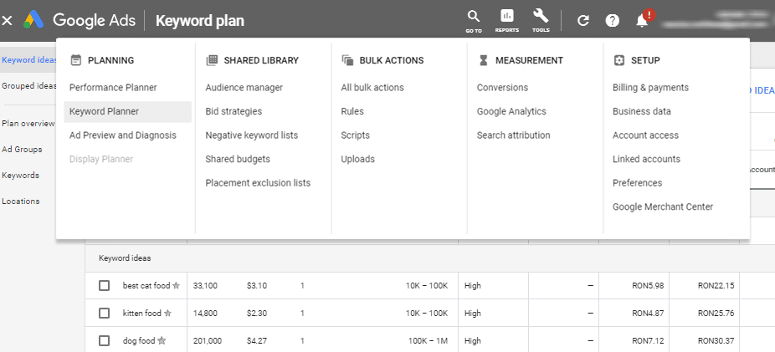Check the best cat food checkbox
The image size is (775, 352).
coord(104,285)
